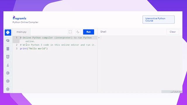Viewport: 187px width, 105px height.
Task: Open the Java compiler icon
Action: (8, 65)
